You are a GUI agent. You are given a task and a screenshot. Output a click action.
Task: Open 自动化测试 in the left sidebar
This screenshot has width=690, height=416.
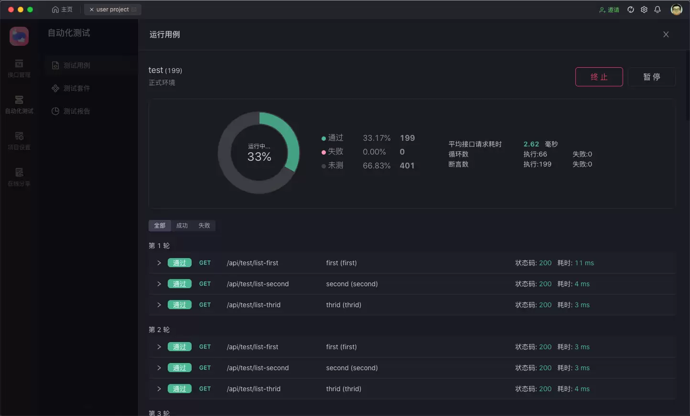[x=19, y=105]
